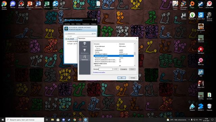The height and width of the screenshot is (122, 216).
Task: Click the Отмена button in Параметры dialog
Action: (133, 78)
